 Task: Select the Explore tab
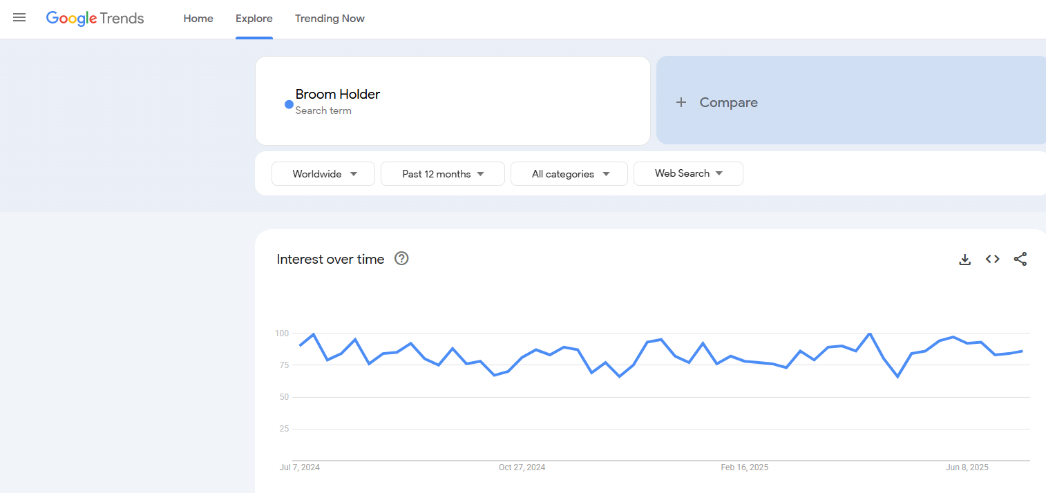pos(254,19)
